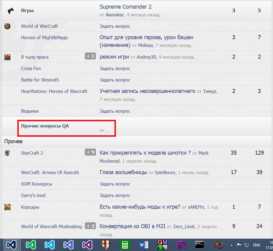Open the Игры category
Viewport: 273px width, 251px height.
click(27, 10)
